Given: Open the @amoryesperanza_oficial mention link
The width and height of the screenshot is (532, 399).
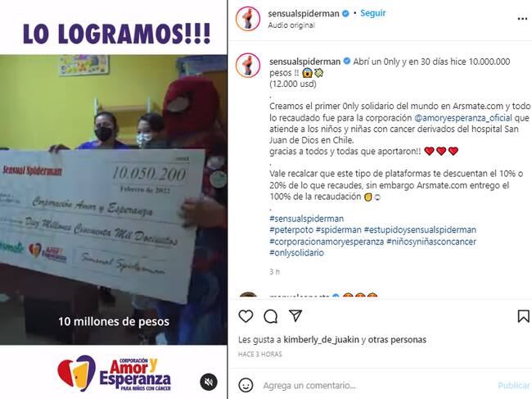Looking at the screenshot, I should click(463, 118).
